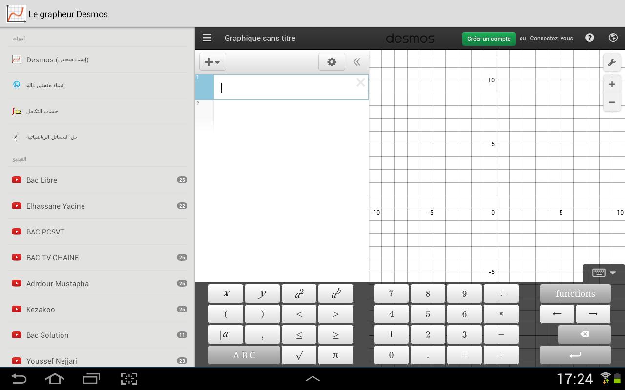
Task: Zoom out on the graph
Action: coord(612,102)
